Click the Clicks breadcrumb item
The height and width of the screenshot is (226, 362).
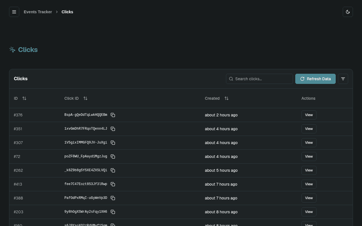(x=67, y=12)
